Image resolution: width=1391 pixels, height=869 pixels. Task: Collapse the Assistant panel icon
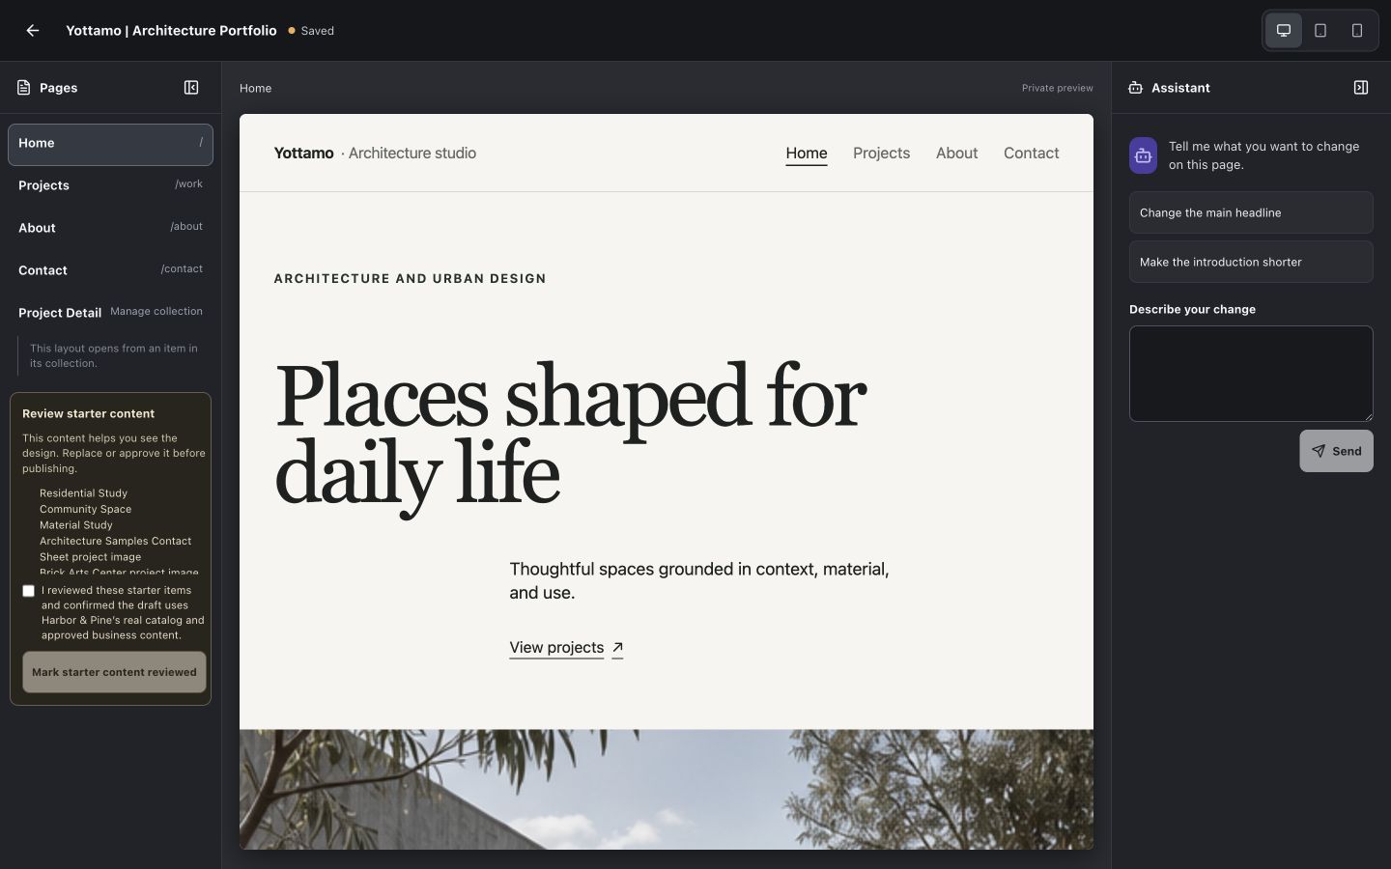point(1361,88)
